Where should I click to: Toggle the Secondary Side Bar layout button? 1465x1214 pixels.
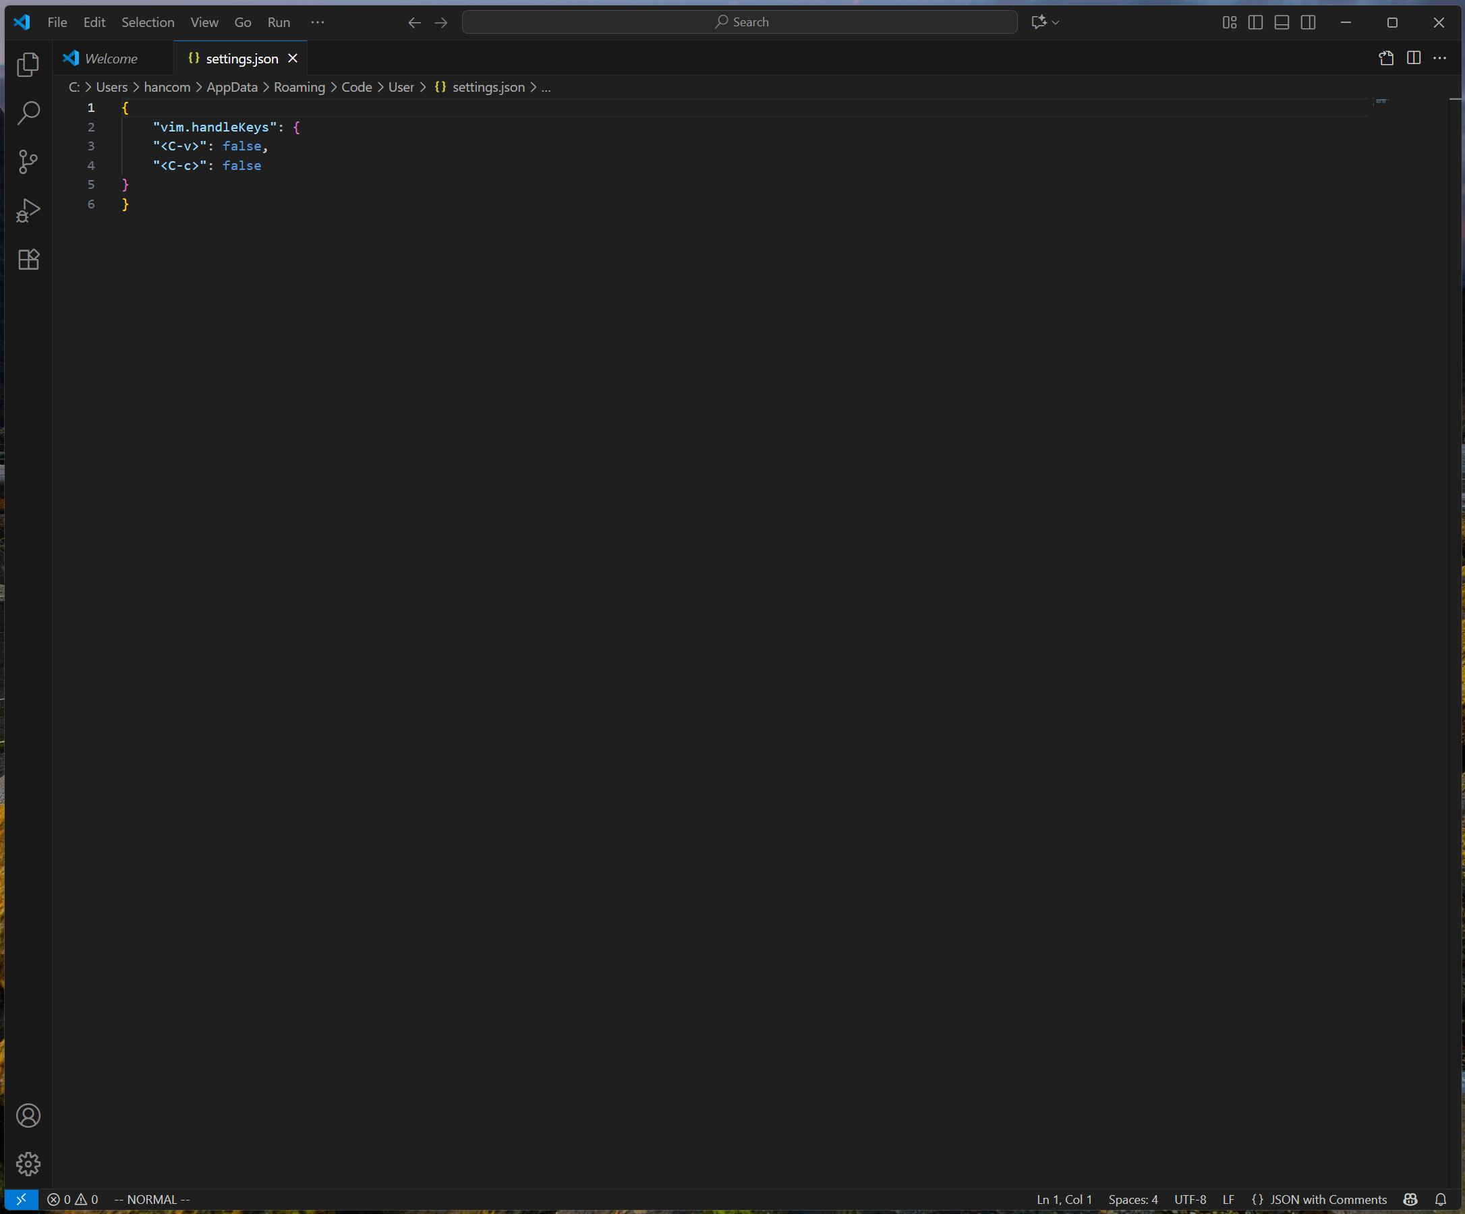[x=1308, y=22]
